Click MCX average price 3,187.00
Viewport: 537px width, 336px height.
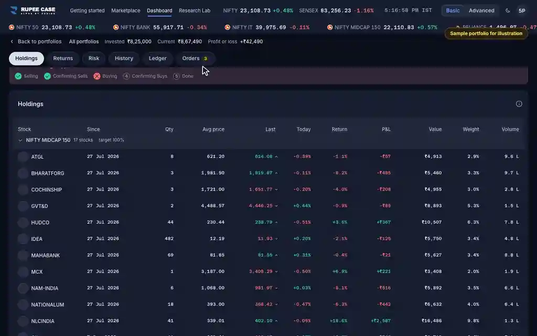(213, 271)
